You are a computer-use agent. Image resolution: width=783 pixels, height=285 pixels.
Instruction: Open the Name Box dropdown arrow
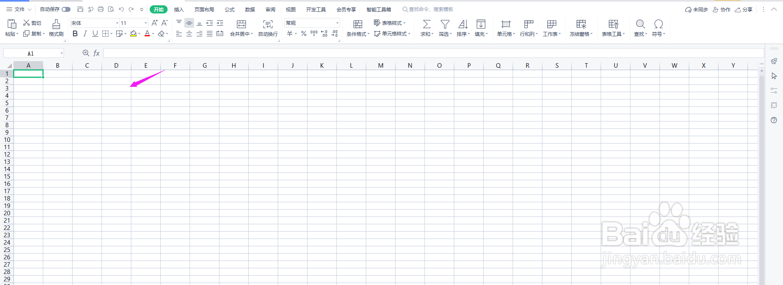[x=62, y=53]
